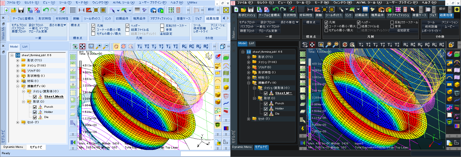Screen dimensions: 461x157
Task: Click the 追加設定 button in the dark-theme ribbon
Action: (x=403, y=30)
